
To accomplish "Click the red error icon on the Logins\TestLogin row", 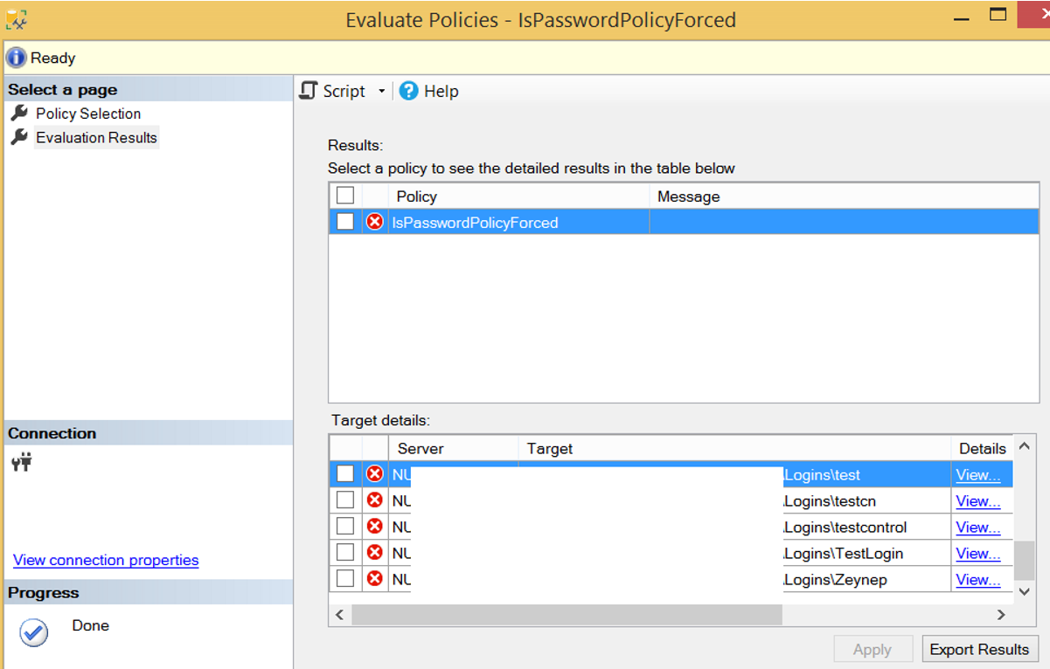I will (375, 552).
